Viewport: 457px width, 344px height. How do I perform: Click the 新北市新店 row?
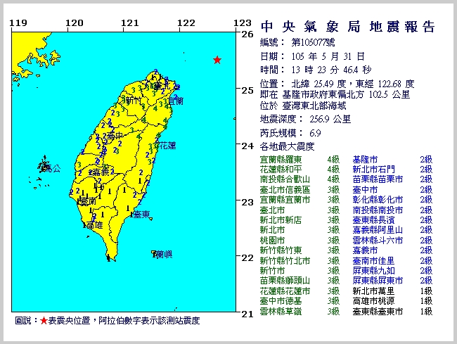[300, 220]
